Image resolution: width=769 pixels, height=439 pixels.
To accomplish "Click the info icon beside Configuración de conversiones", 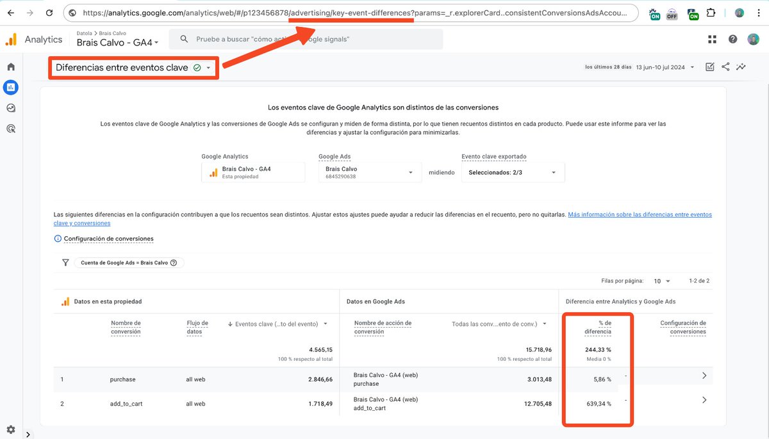I will point(58,239).
